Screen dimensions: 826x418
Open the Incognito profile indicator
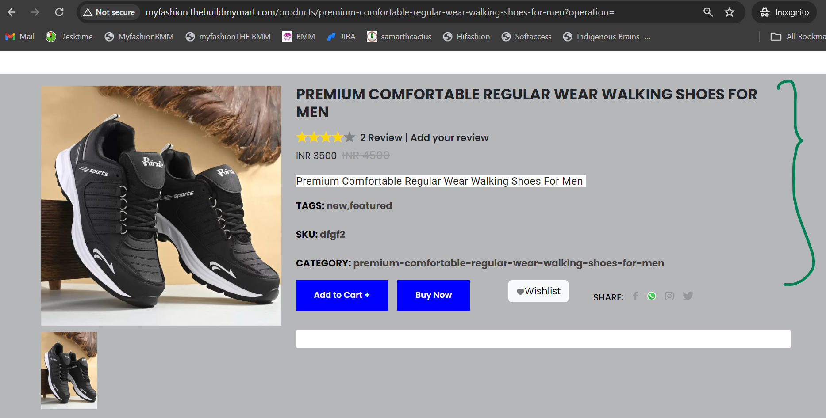[x=785, y=12]
